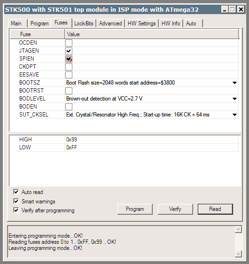The image size is (249, 264).
Task: Enable the CKOPT fuse checkbox
Action: point(69,67)
